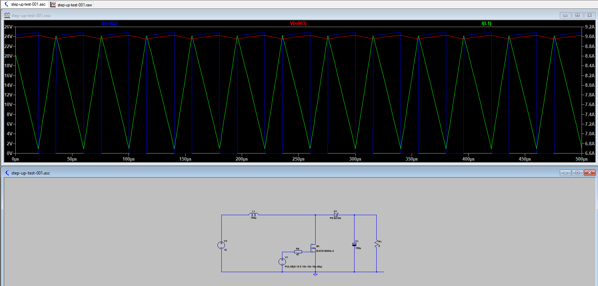Click the M1 reference designator label

(x=318, y=246)
